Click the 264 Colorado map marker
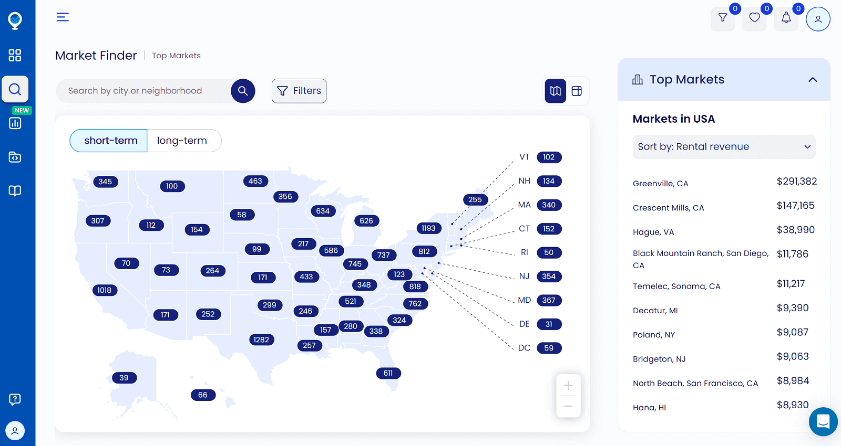 point(212,271)
